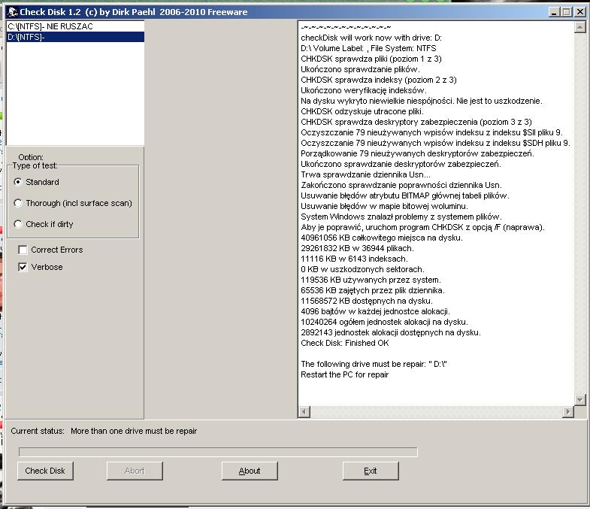Click line '40961056 KB całkowitego miejsca na dysku.'

pos(382,238)
